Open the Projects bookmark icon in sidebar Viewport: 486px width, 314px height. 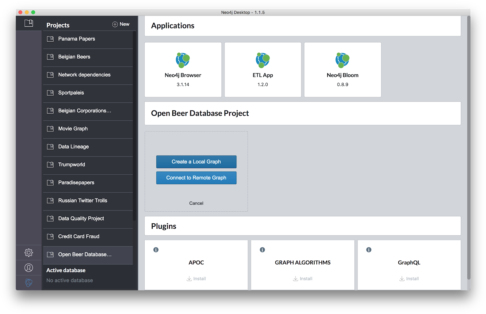pyautogui.click(x=29, y=23)
